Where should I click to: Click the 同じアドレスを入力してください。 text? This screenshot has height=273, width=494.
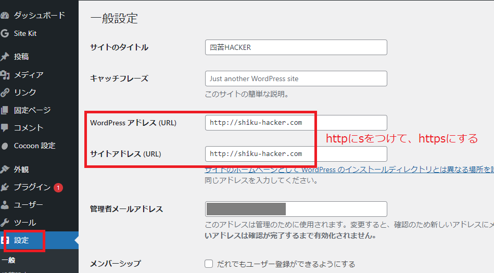tap(261, 180)
